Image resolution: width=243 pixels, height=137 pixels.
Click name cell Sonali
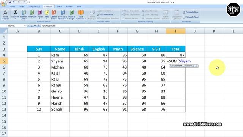point(60,109)
